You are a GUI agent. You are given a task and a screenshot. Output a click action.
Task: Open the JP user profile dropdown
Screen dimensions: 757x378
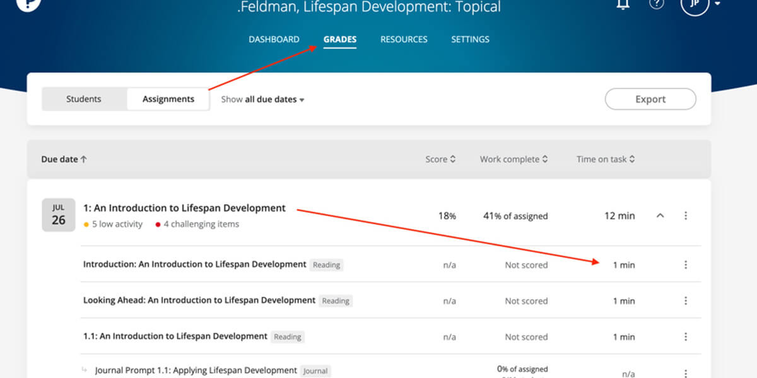pyautogui.click(x=700, y=5)
